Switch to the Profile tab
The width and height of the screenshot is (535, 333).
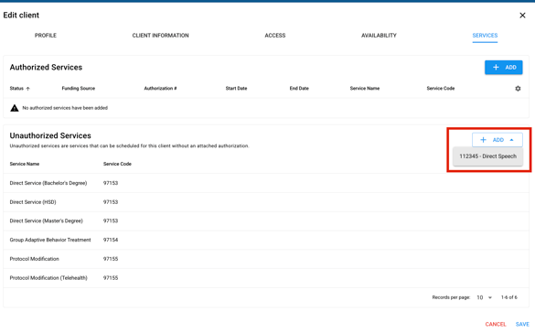(46, 36)
